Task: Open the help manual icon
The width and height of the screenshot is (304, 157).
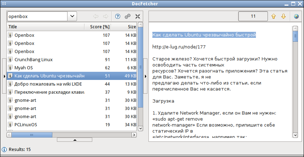Action: tap(118, 17)
